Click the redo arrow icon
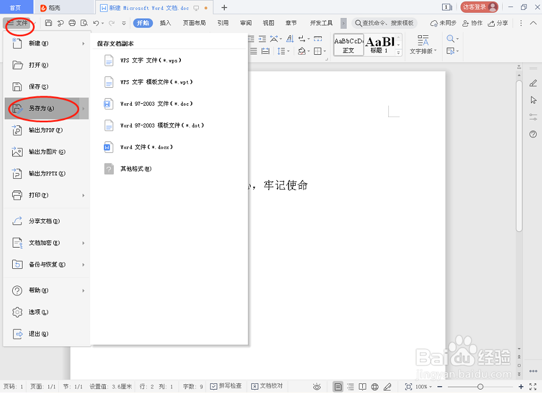The height and width of the screenshot is (393, 542). 112,23
